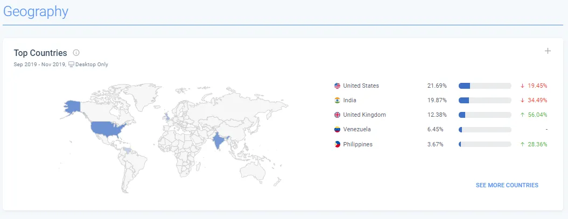Click the highlighted United States on map
Image resolution: width=568 pixels, height=219 pixels.
[107, 129]
